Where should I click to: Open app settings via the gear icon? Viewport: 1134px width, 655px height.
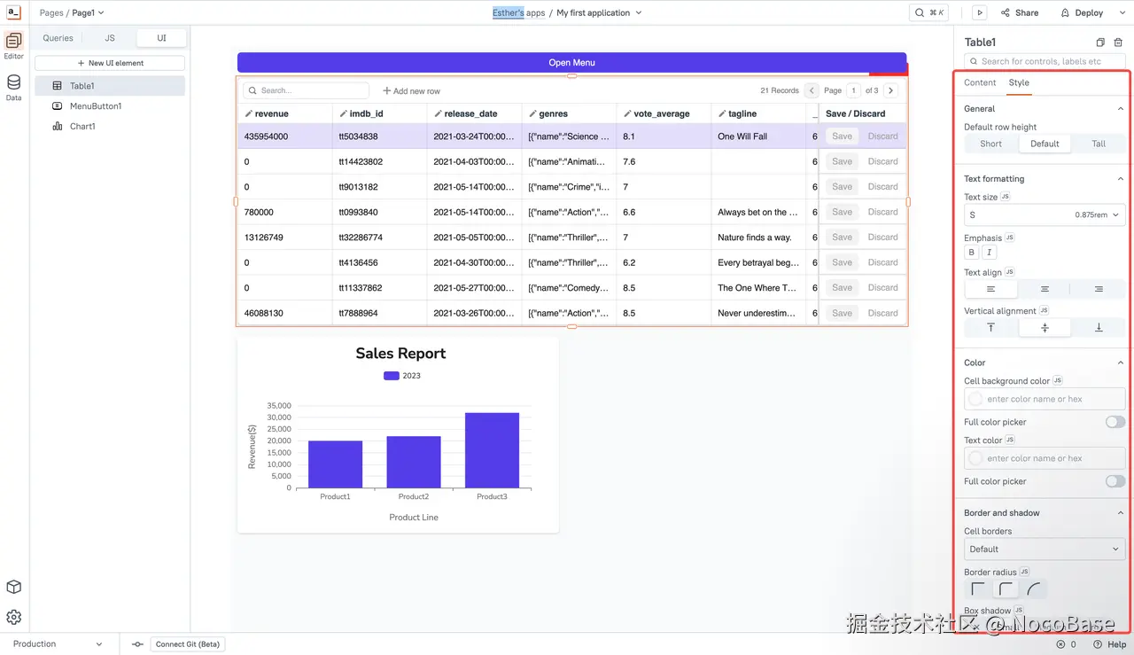(x=13, y=617)
